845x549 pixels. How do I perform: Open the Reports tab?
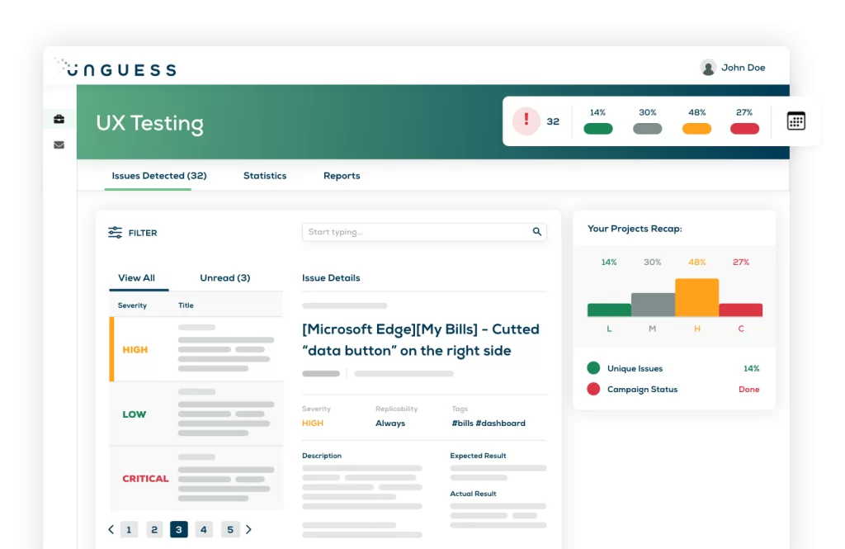[342, 176]
